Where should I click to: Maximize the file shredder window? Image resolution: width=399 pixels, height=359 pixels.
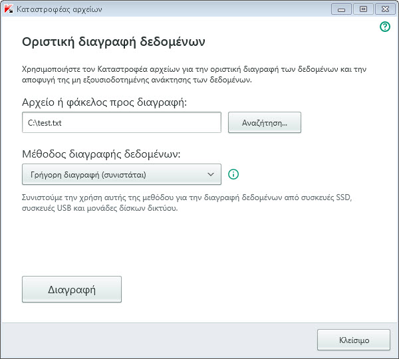pos(363,9)
